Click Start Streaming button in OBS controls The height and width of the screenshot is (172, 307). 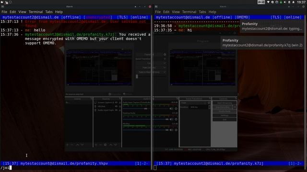pyautogui.click(x=224, y=103)
